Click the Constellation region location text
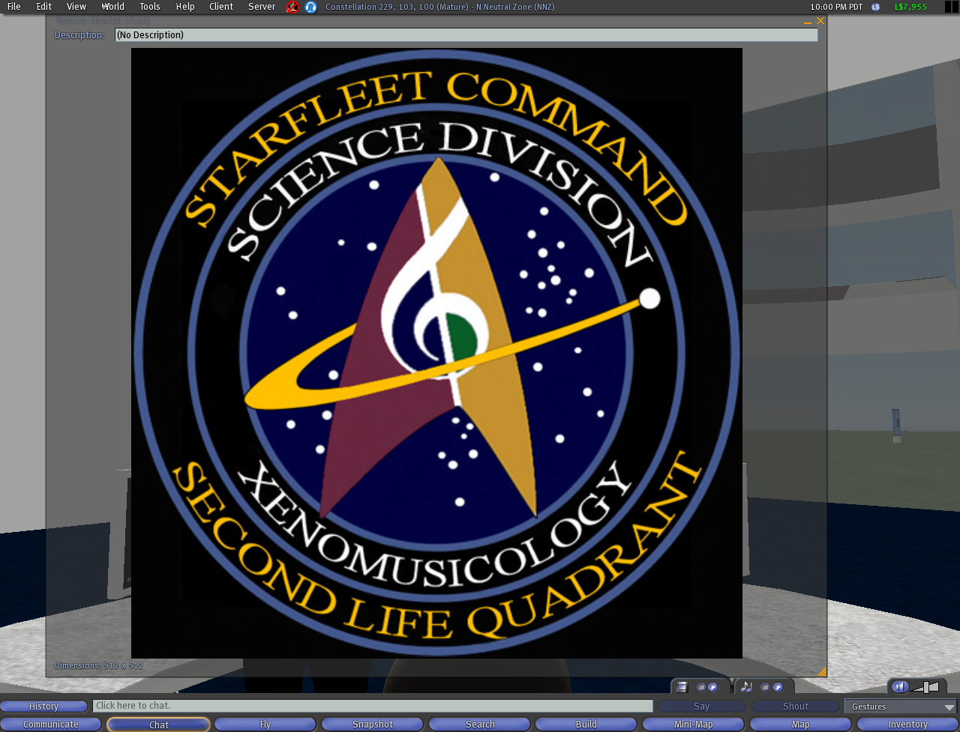The image size is (960, 732). pyautogui.click(x=440, y=7)
